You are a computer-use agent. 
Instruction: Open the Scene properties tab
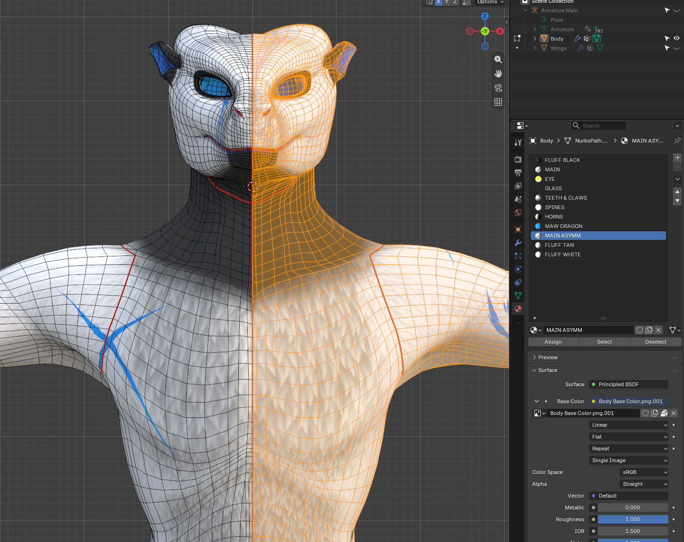[x=518, y=199]
